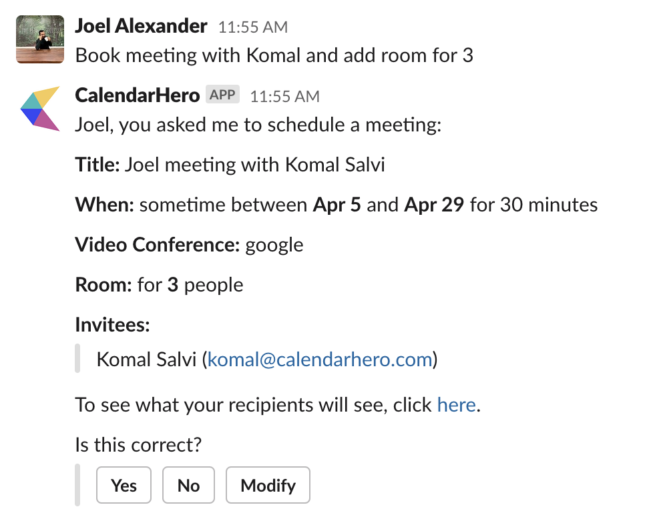Click the "Book meeting with Komal" message text
653x511 pixels.
pos(274,55)
